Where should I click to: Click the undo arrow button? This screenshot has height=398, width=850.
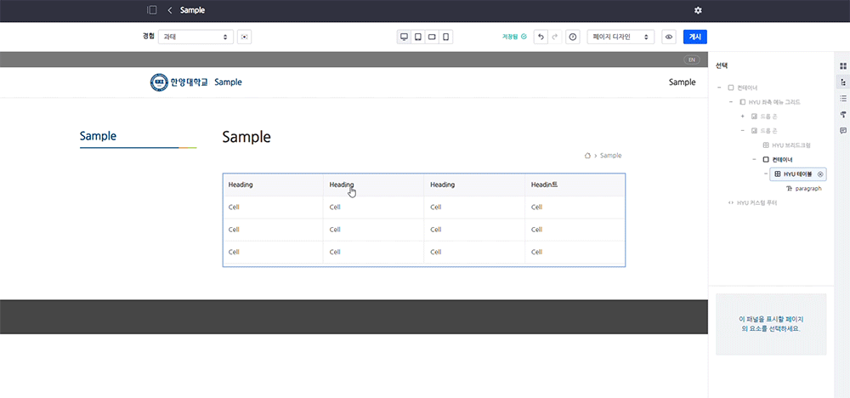click(x=541, y=37)
